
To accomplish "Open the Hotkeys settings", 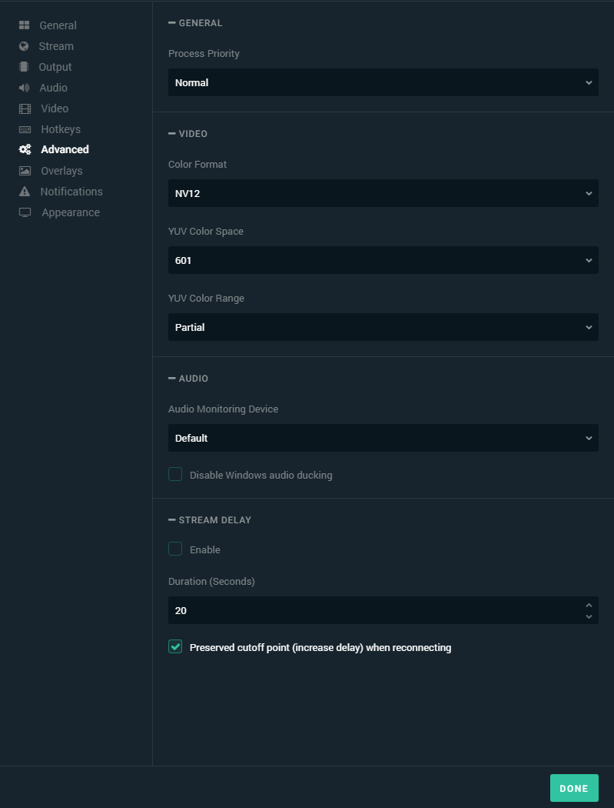I will click(61, 129).
